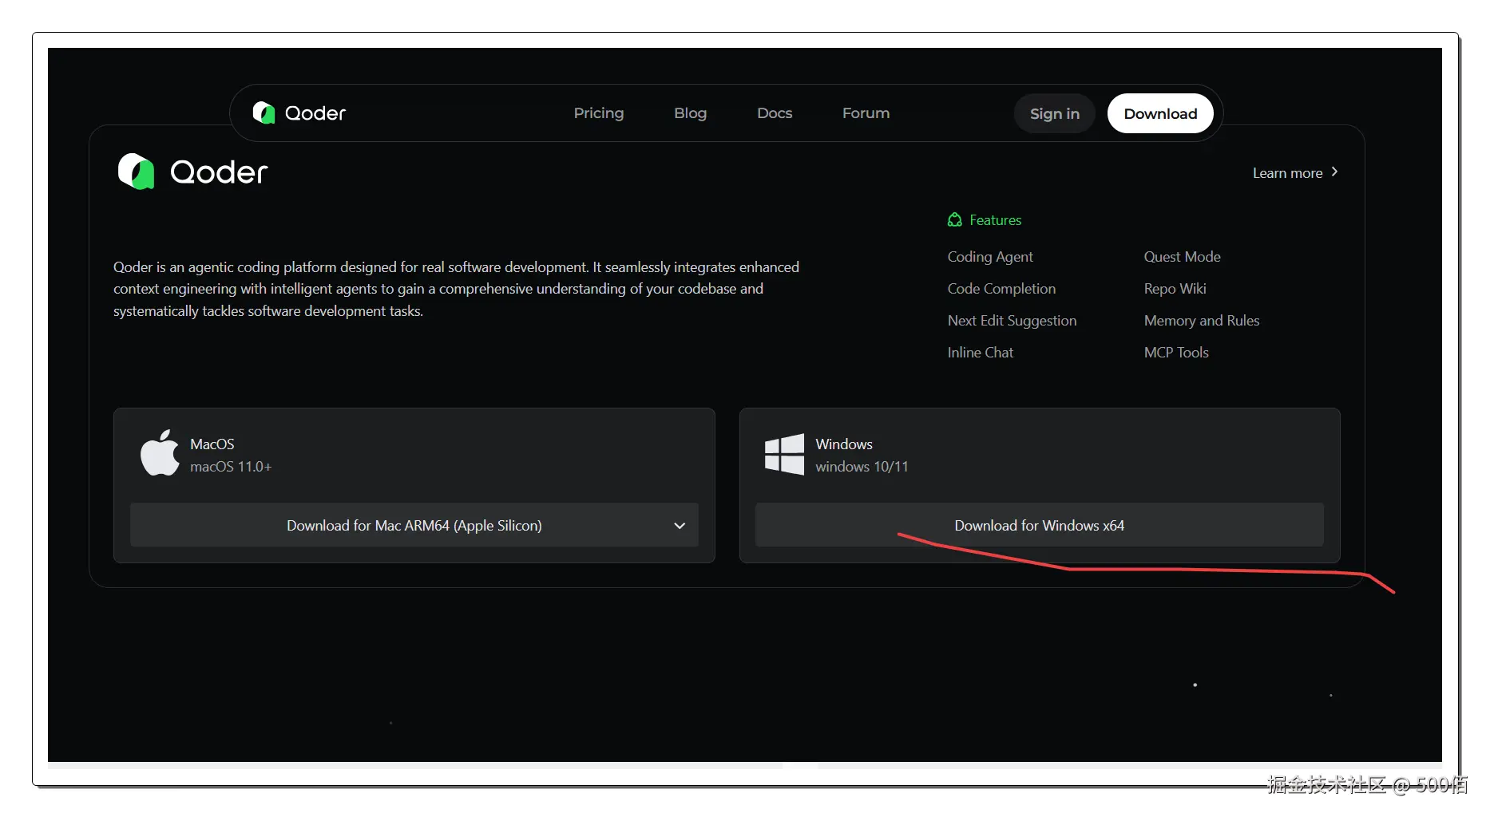
Task: Download for Mac ARM64 (Apple Silicon)
Action: pos(414,525)
